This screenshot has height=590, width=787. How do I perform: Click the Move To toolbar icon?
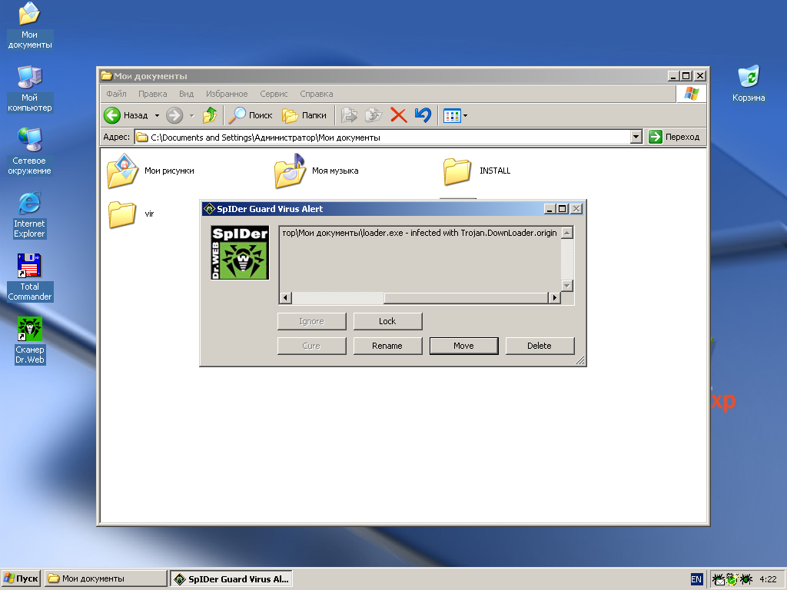[x=350, y=115]
